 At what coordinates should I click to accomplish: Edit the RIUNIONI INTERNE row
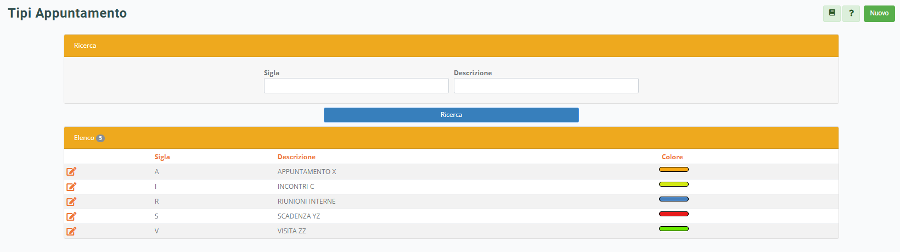pyautogui.click(x=71, y=201)
